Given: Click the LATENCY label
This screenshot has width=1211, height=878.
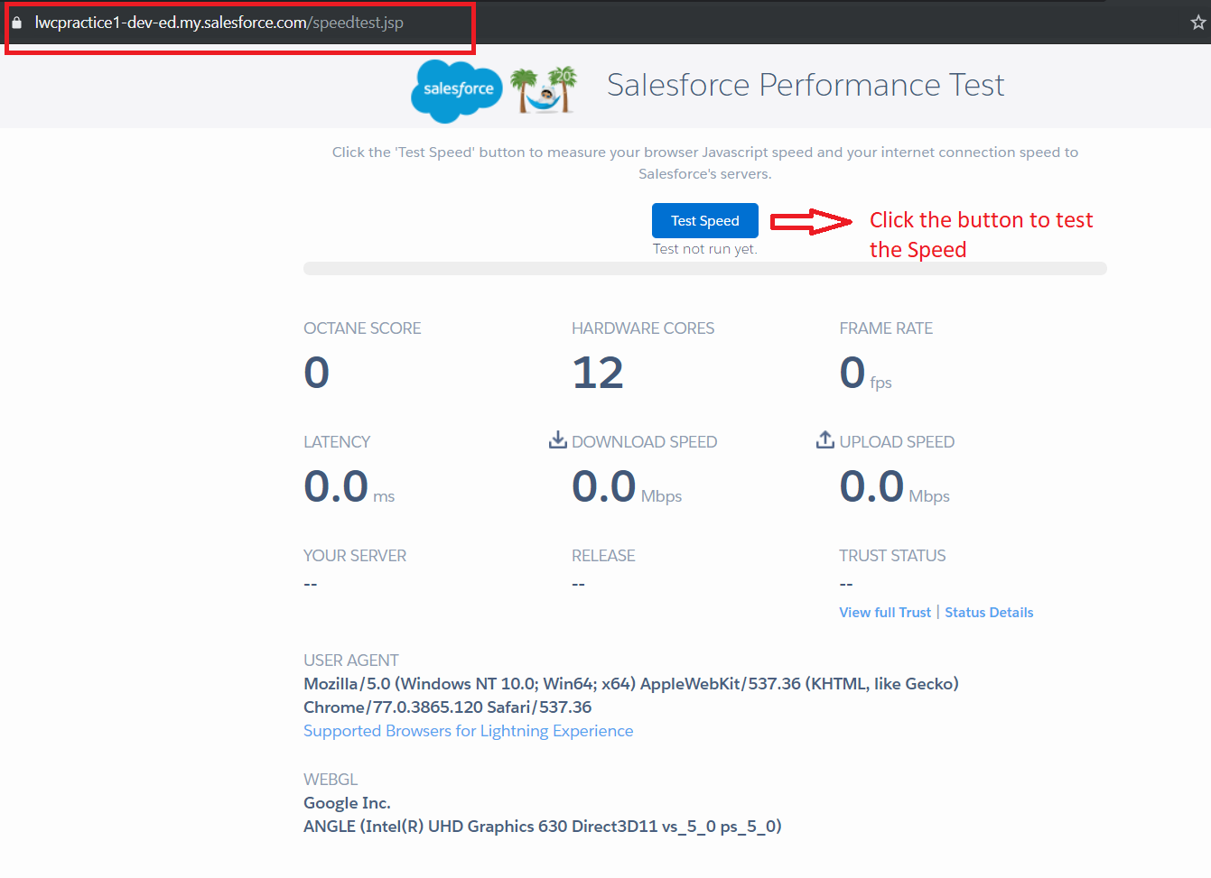Looking at the screenshot, I should pos(337,442).
